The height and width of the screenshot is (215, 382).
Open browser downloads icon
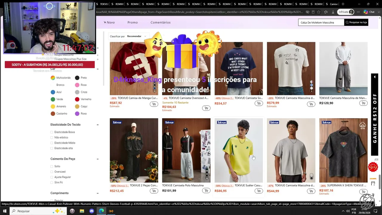click(332, 12)
